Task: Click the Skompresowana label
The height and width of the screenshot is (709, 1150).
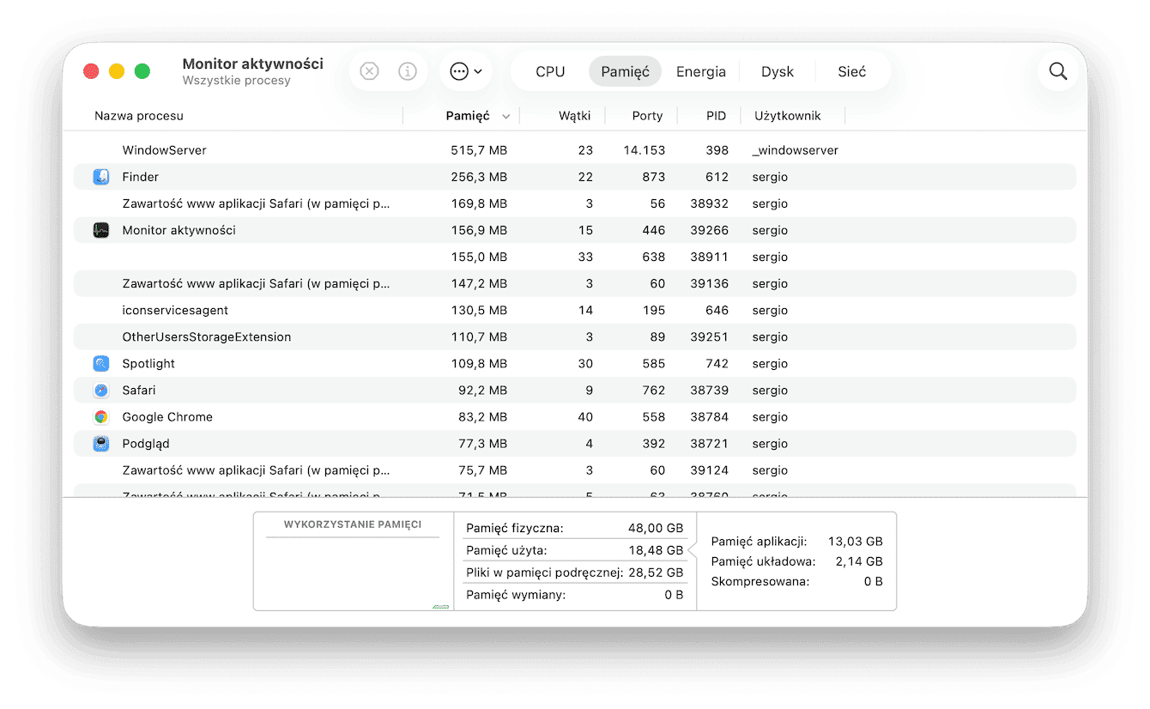Action: tap(760, 581)
